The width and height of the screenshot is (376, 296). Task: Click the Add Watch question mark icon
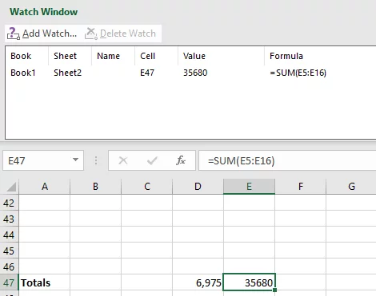point(13,34)
